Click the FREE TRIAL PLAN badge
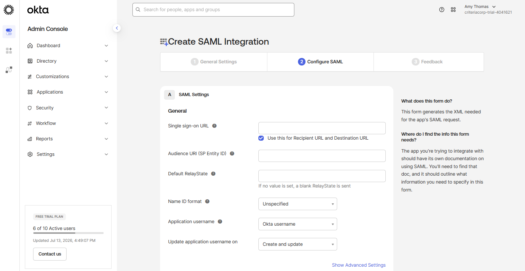Viewport: 525px width, 271px height. [49, 217]
